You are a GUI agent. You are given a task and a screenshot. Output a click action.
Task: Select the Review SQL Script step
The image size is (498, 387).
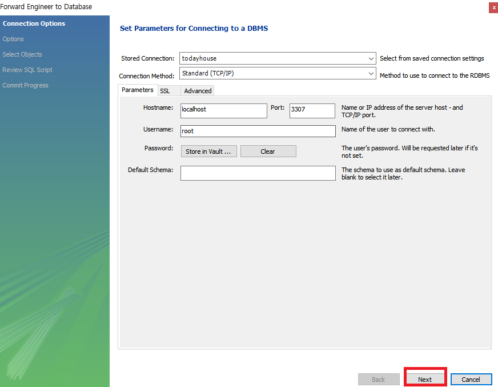(x=27, y=70)
